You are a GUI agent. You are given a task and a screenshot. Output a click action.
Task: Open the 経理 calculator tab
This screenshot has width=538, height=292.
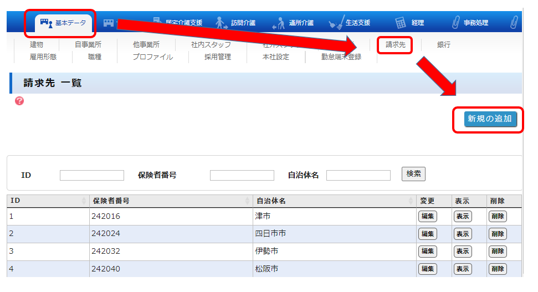tap(410, 23)
